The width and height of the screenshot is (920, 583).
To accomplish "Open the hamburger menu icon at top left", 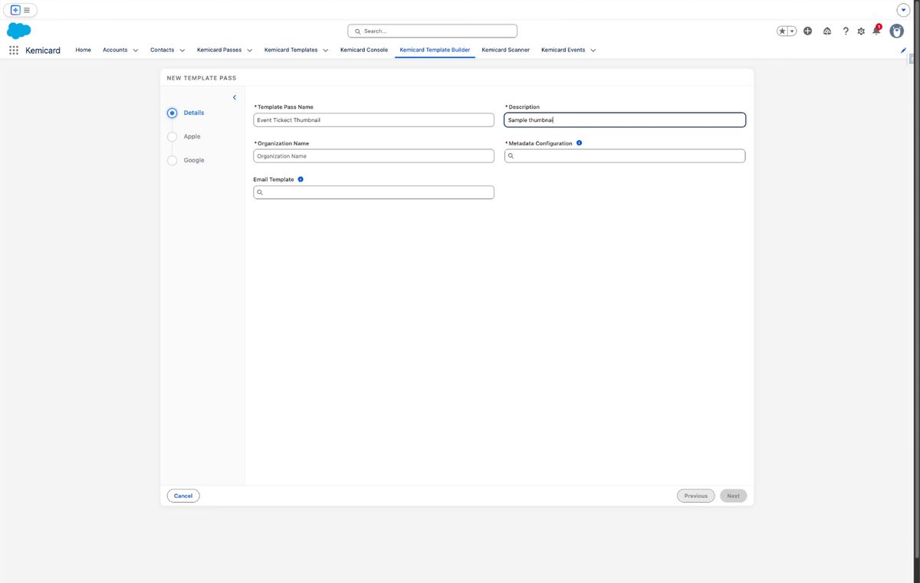I will [x=27, y=10].
